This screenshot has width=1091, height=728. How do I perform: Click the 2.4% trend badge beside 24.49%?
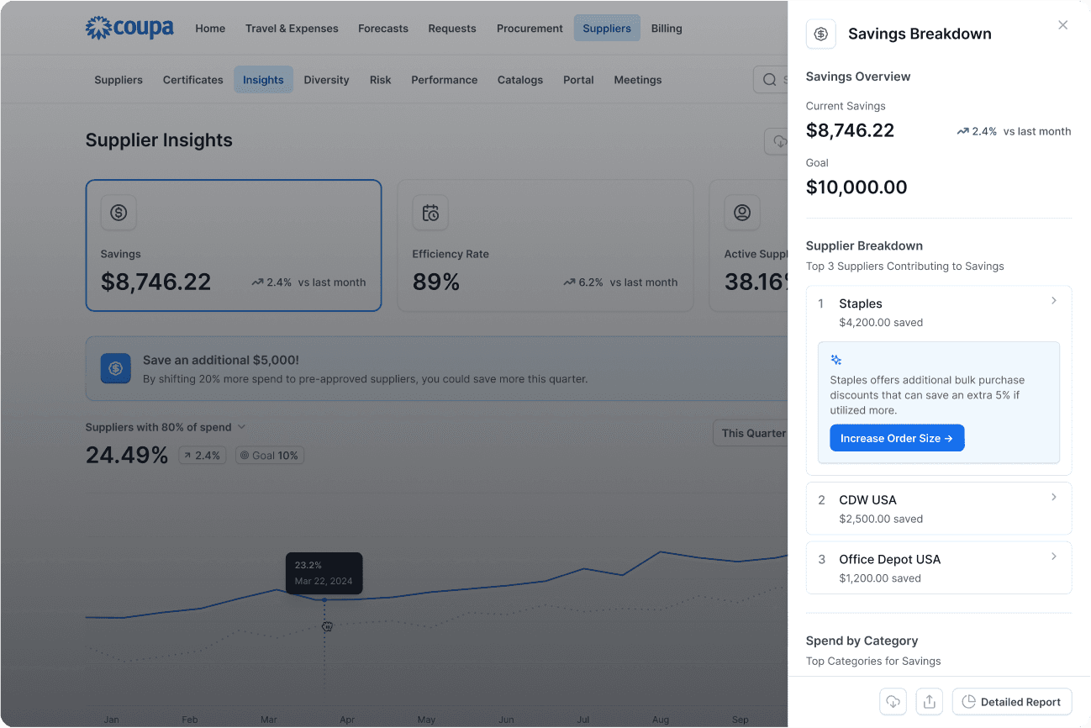[202, 456]
